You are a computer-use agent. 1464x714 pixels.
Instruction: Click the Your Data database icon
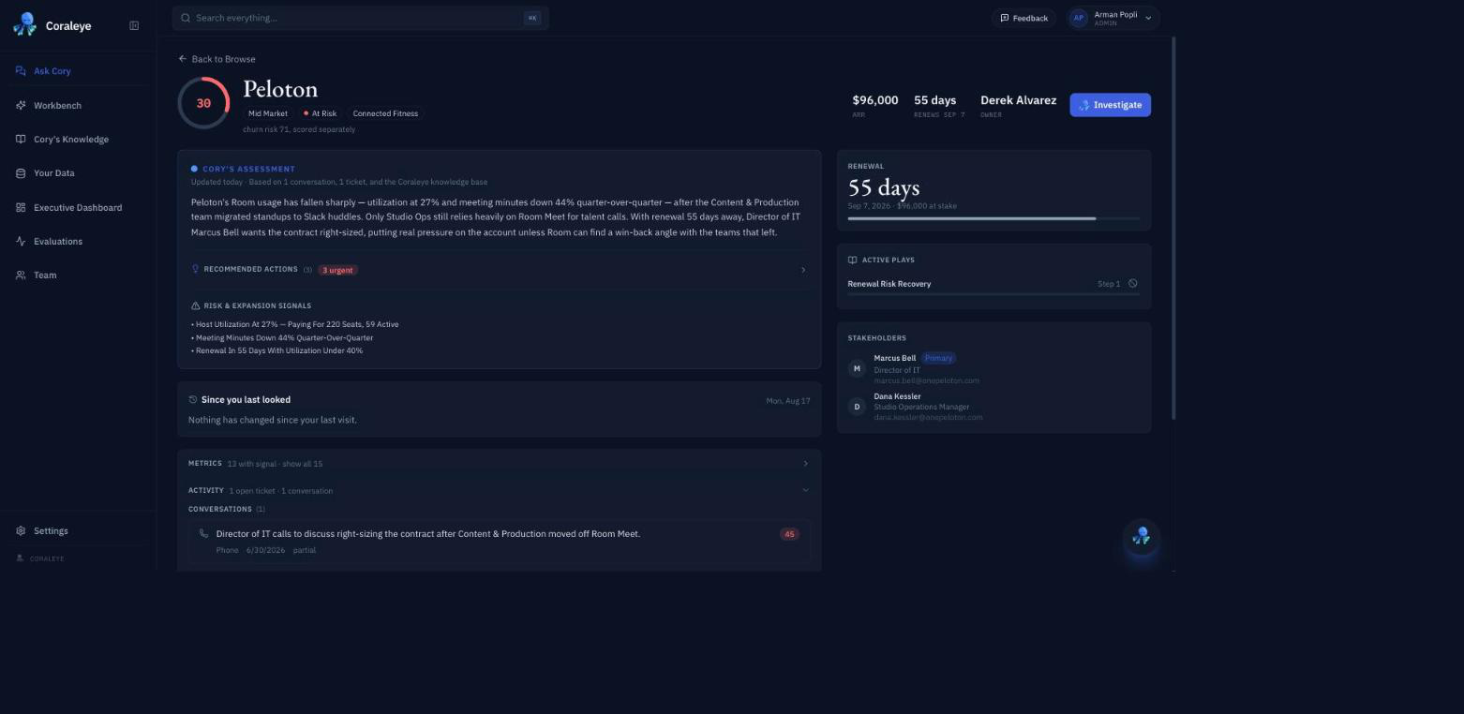coord(21,173)
